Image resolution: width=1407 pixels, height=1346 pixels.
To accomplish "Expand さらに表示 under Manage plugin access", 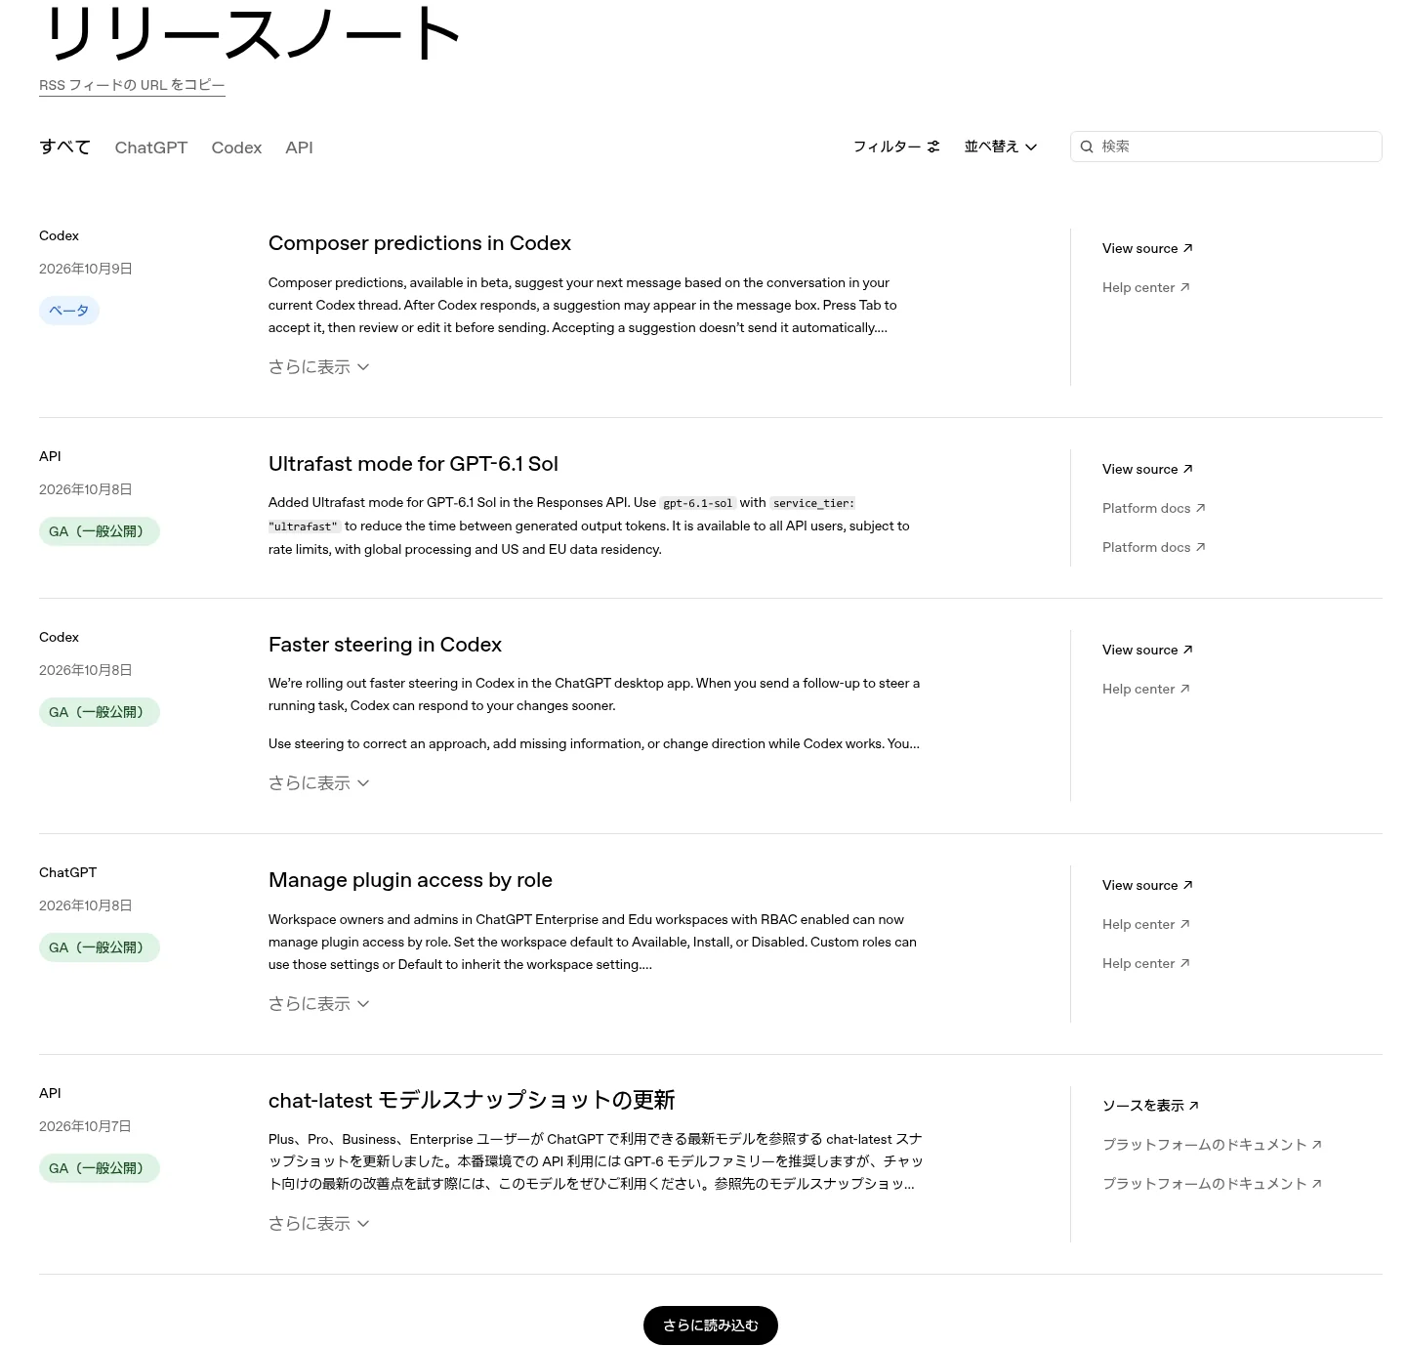I will [318, 1004].
